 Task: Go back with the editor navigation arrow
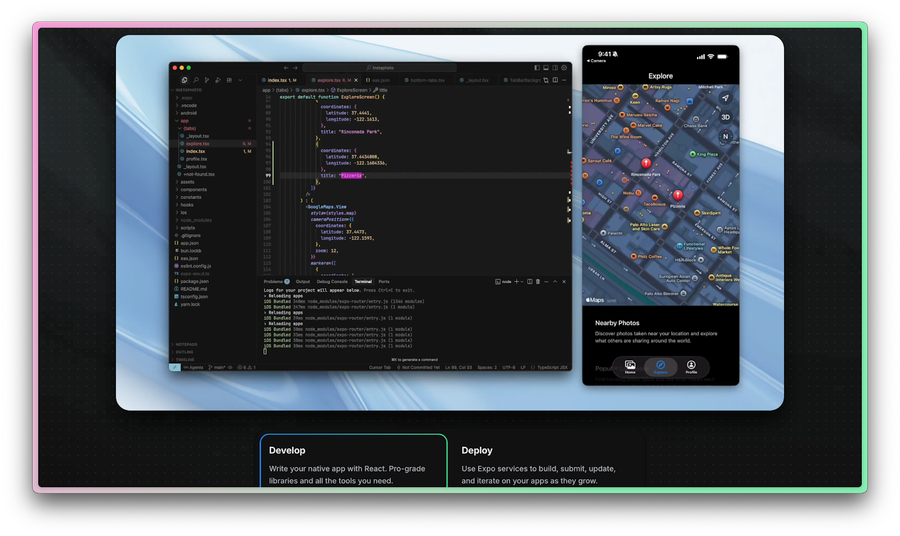286,68
